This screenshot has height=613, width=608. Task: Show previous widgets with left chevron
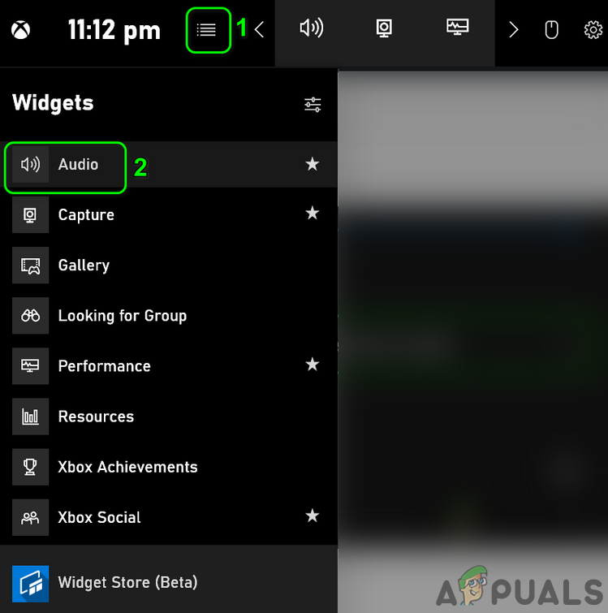pos(259,30)
